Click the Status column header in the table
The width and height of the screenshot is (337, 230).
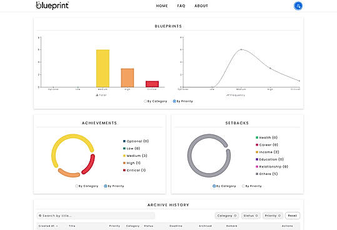point(149,226)
